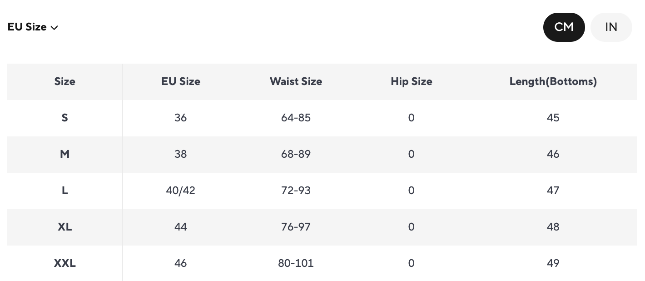Click the Length(Bottoms) column header
Screen dimensions: 645x281
pos(553,82)
